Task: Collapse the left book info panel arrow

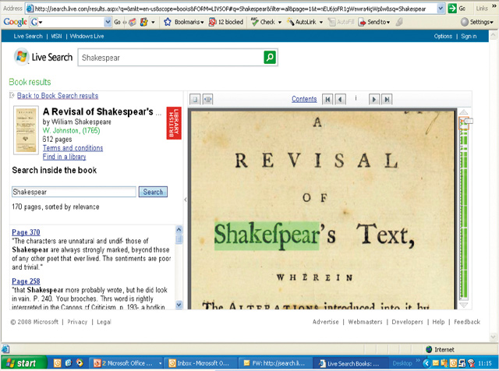Action: tap(186, 200)
